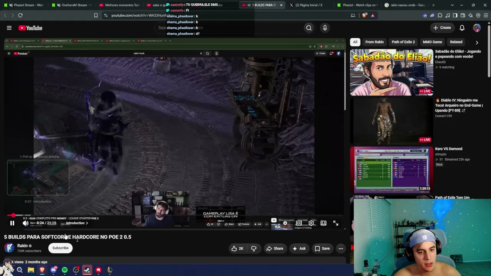
Task: Open YouTube notifications bell
Action: (462, 28)
